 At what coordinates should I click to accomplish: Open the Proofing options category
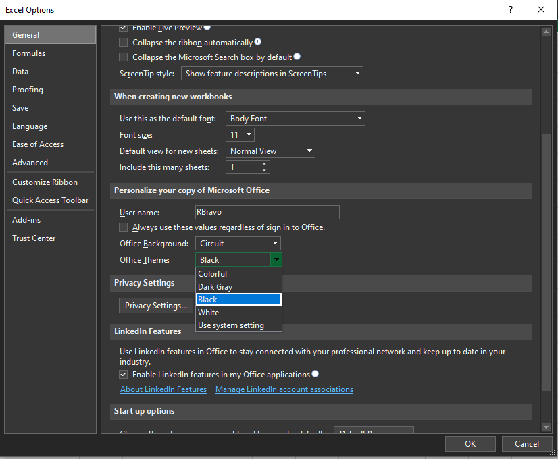50,90
